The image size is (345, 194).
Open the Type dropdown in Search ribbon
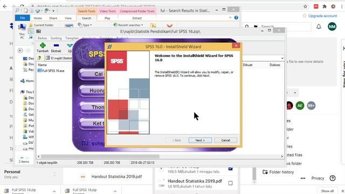85,25
